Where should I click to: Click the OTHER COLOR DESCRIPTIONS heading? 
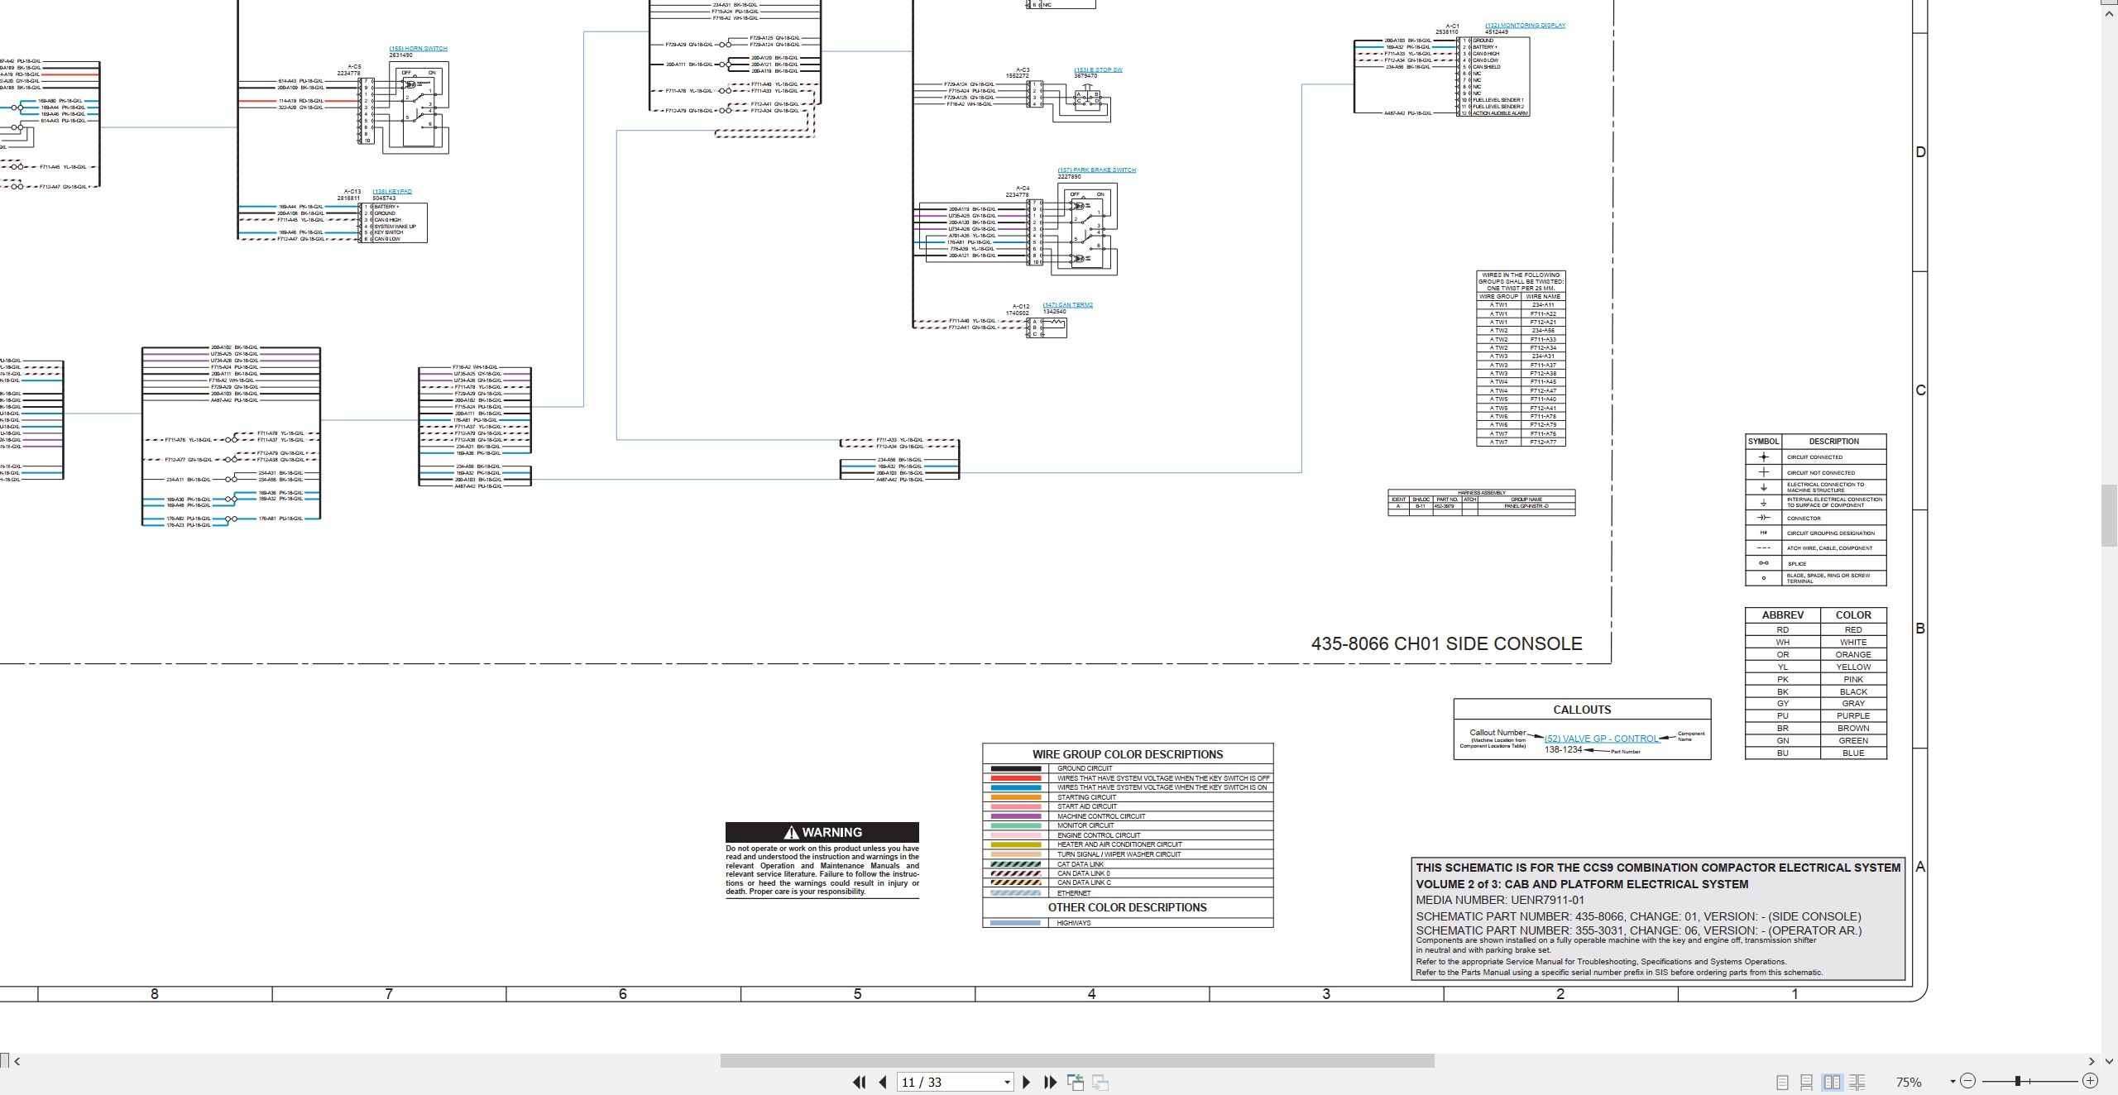click(1127, 908)
